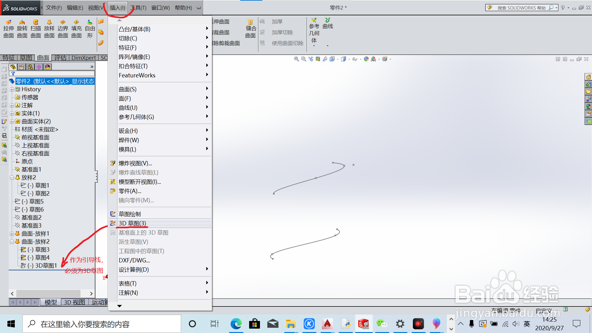Click the 加厚 thicken tool
The image size is (592, 333).
271,22
